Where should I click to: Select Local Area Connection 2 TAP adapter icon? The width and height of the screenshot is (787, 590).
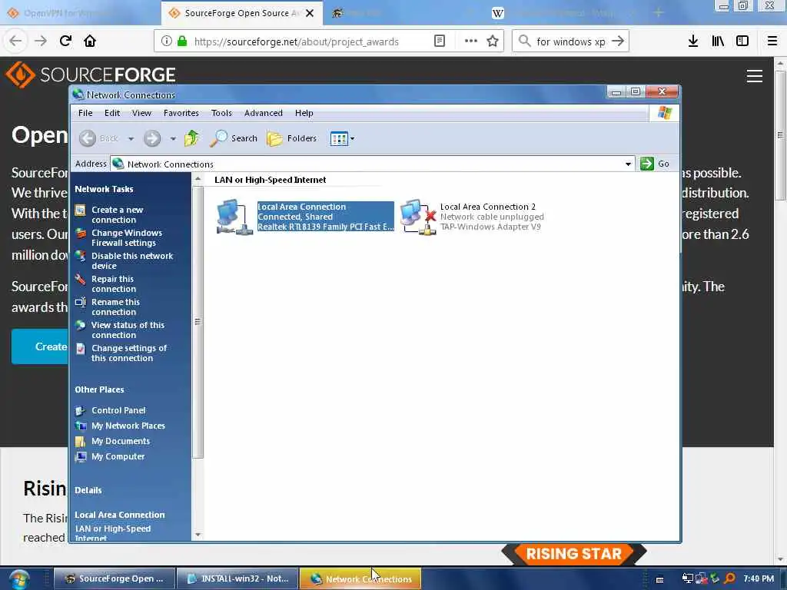point(418,217)
